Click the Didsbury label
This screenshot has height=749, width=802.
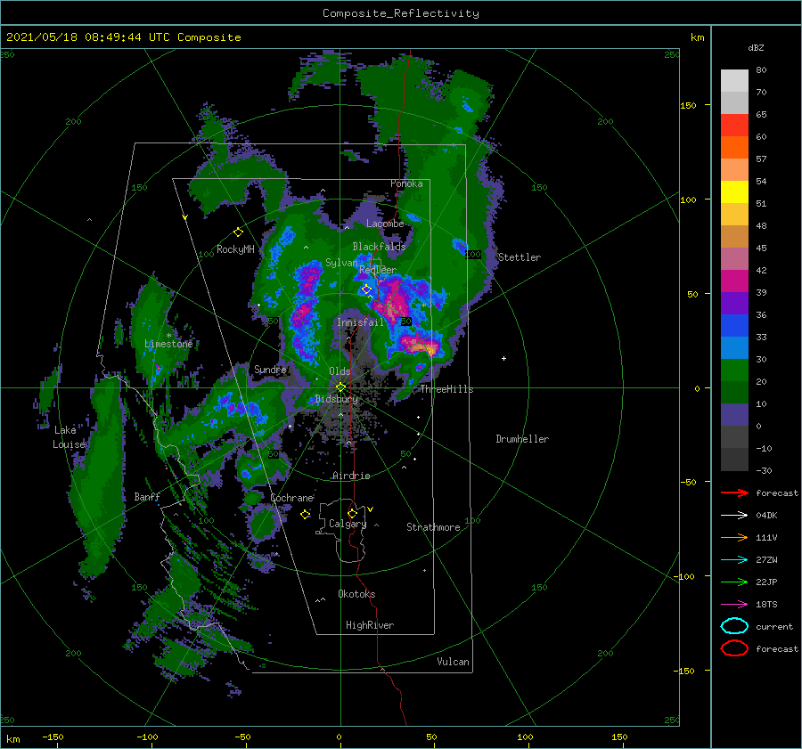(x=337, y=399)
